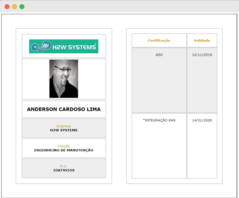Select the *INTEGRAÇÃO EHS certification cell

pos(159,146)
